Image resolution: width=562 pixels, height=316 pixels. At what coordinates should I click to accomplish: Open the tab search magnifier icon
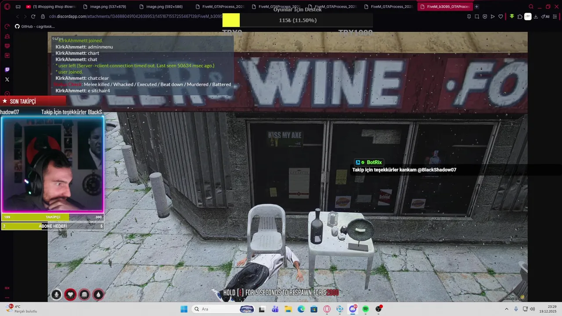click(x=531, y=7)
